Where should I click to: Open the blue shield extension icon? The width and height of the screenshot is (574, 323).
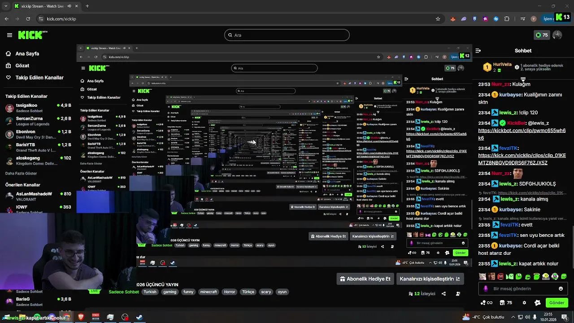point(474,19)
